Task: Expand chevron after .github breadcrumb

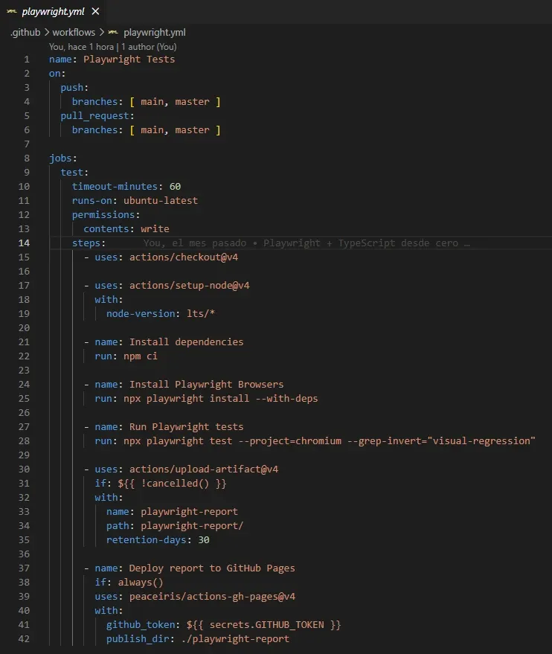Action: click(47, 33)
